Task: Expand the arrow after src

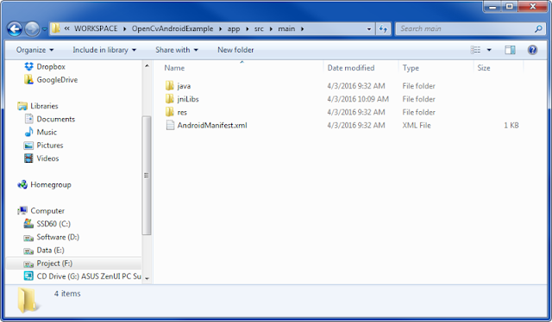Action: tap(271, 28)
